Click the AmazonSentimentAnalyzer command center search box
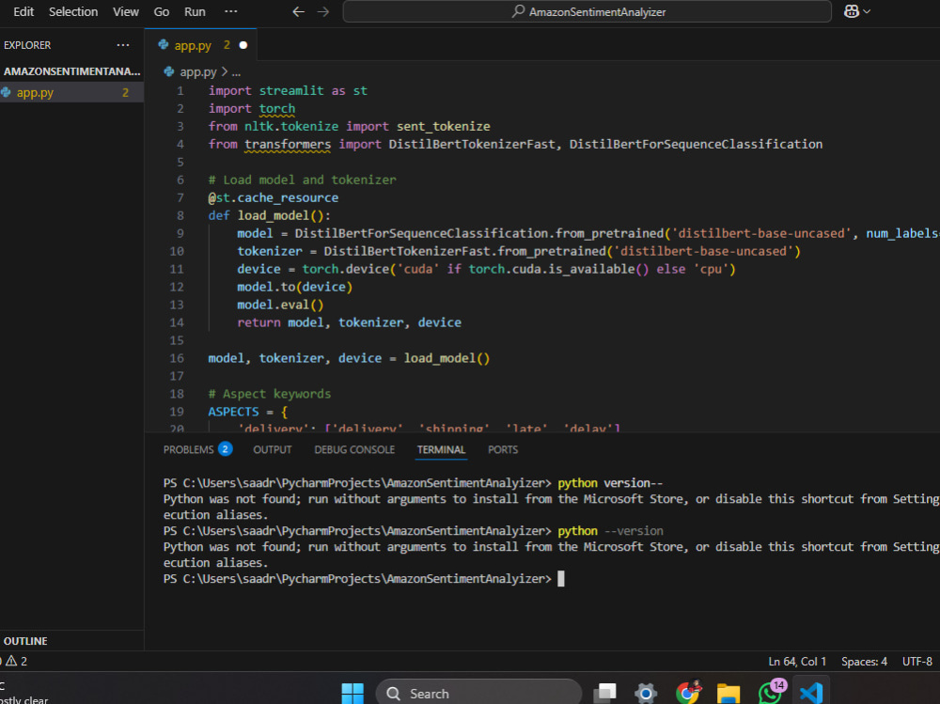This screenshot has width=940, height=704. [587, 11]
